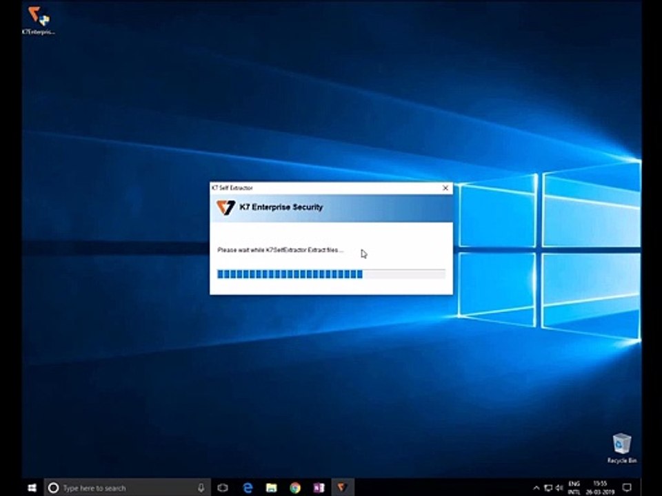This screenshot has width=662, height=496.
Task: Open the Action Center notifications icon
Action: pyautogui.click(x=628, y=488)
